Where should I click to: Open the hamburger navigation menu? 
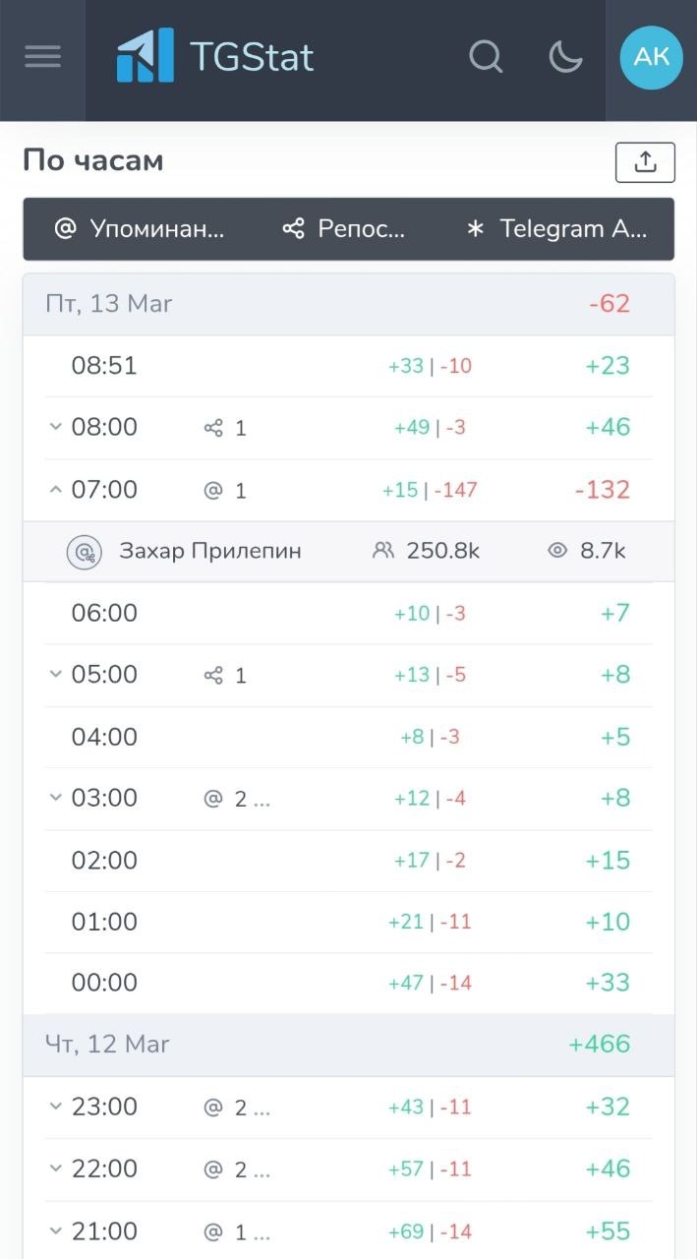(42, 57)
